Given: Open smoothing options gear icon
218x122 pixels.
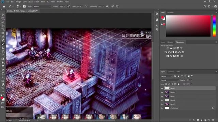Looking at the screenshot, I should [x=107, y=6].
